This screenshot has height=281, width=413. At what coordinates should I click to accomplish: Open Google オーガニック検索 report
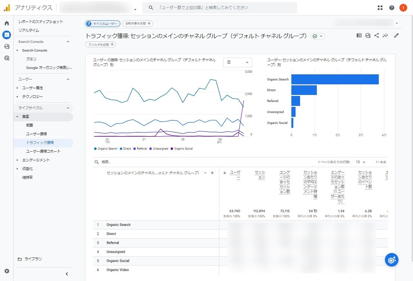[x=49, y=68]
